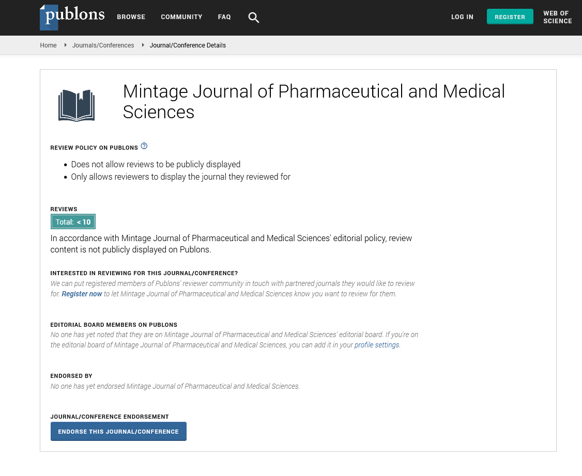
Task: Click the open book journal icon
Action: point(76,105)
